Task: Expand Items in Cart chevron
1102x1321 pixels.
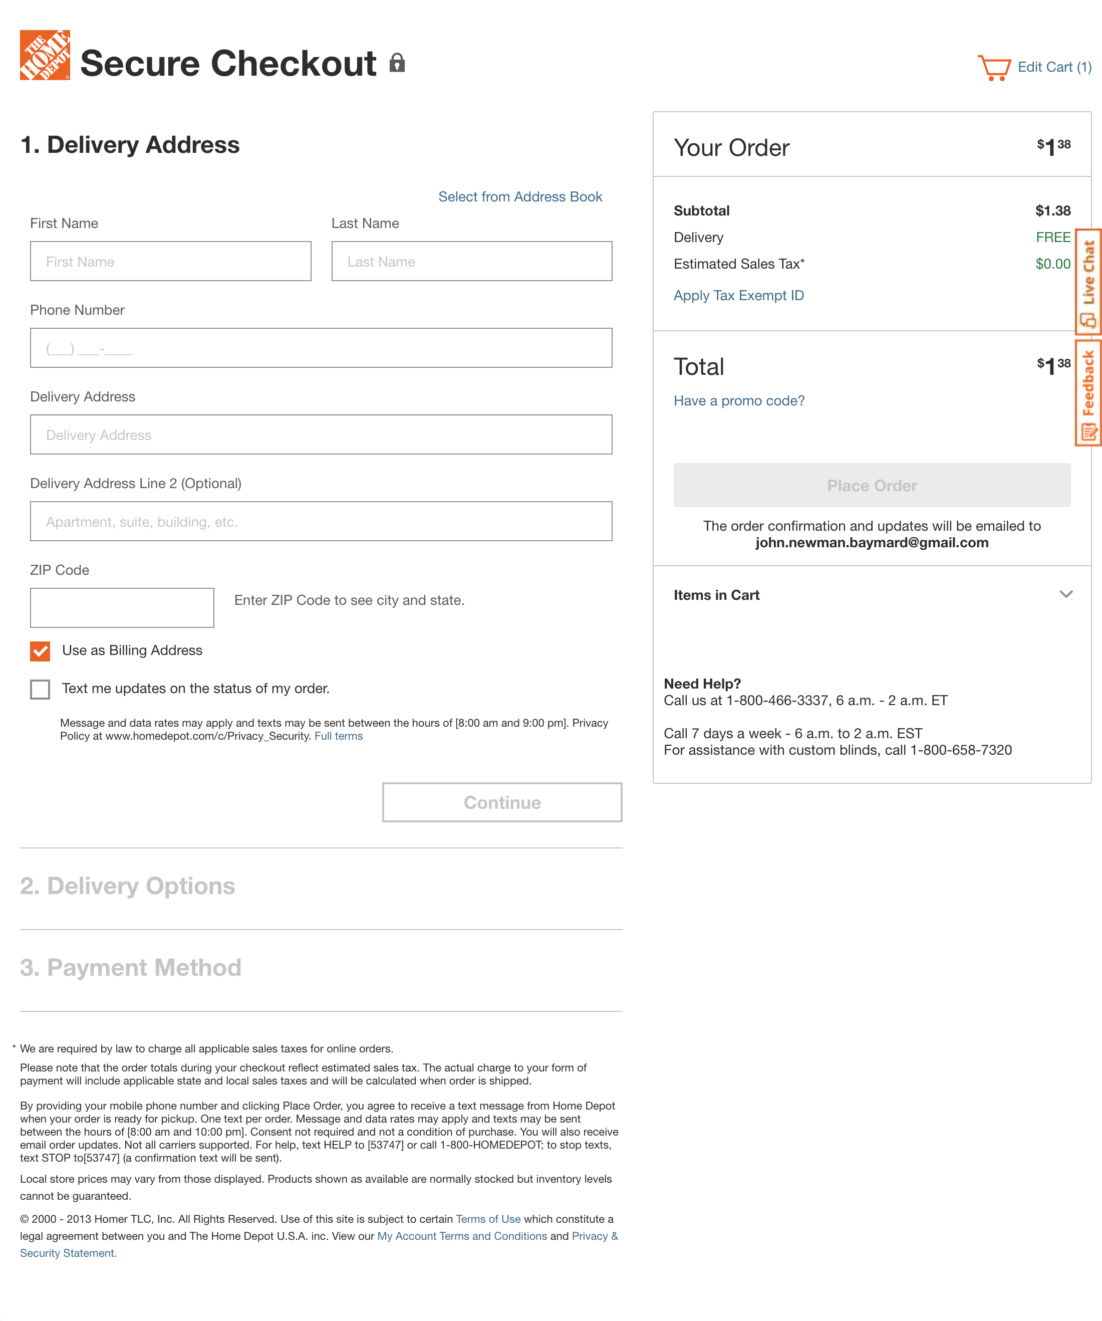Action: 1065,595
